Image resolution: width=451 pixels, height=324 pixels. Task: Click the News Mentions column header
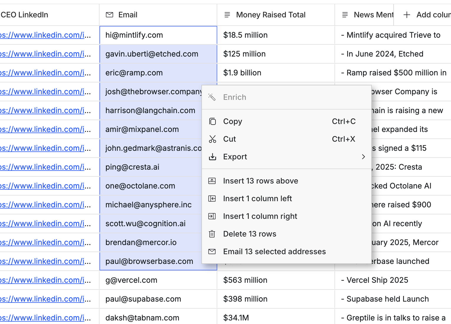click(364, 15)
